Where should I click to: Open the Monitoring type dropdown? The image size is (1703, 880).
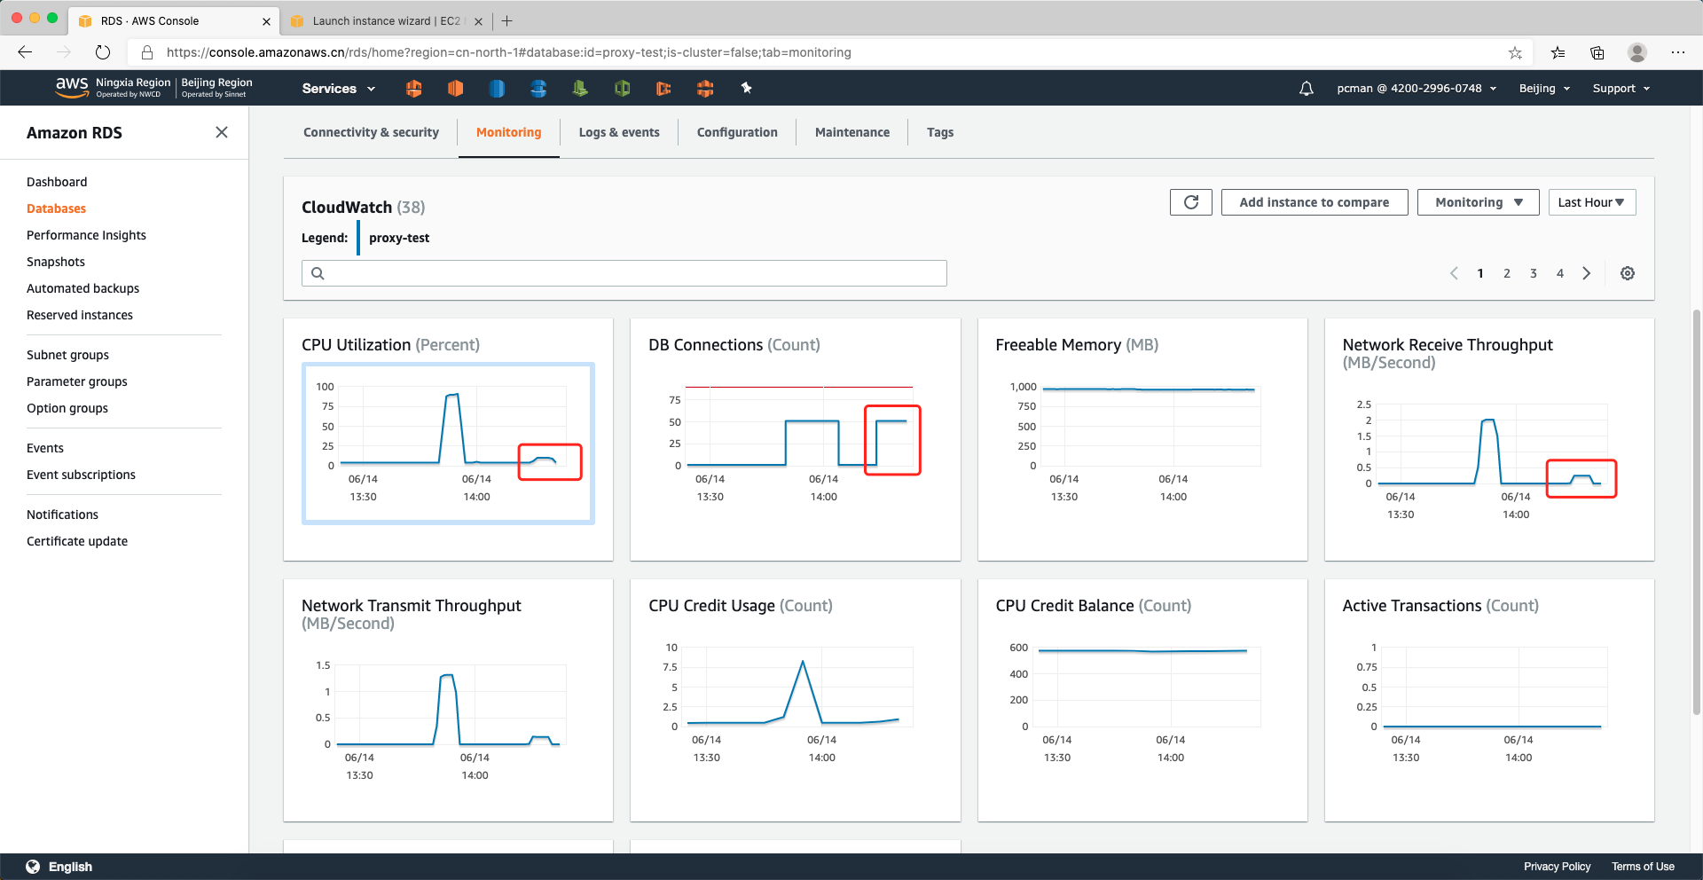pos(1478,202)
